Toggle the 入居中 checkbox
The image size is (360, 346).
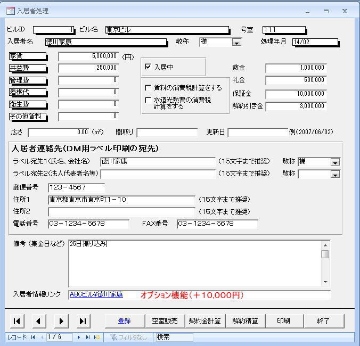pyautogui.click(x=148, y=67)
